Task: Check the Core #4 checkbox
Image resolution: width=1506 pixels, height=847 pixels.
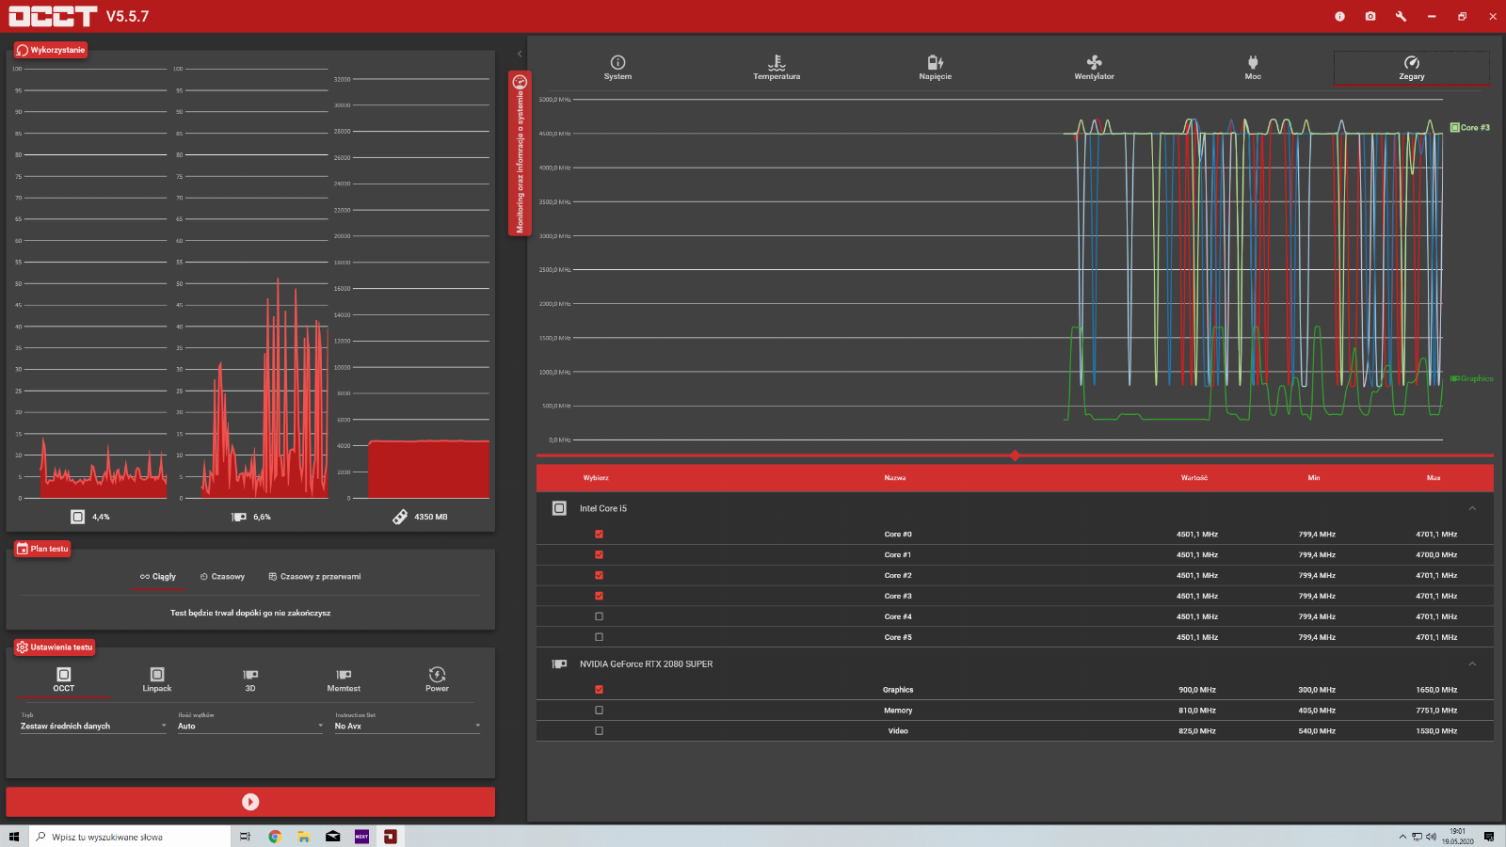Action: click(599, 616)
